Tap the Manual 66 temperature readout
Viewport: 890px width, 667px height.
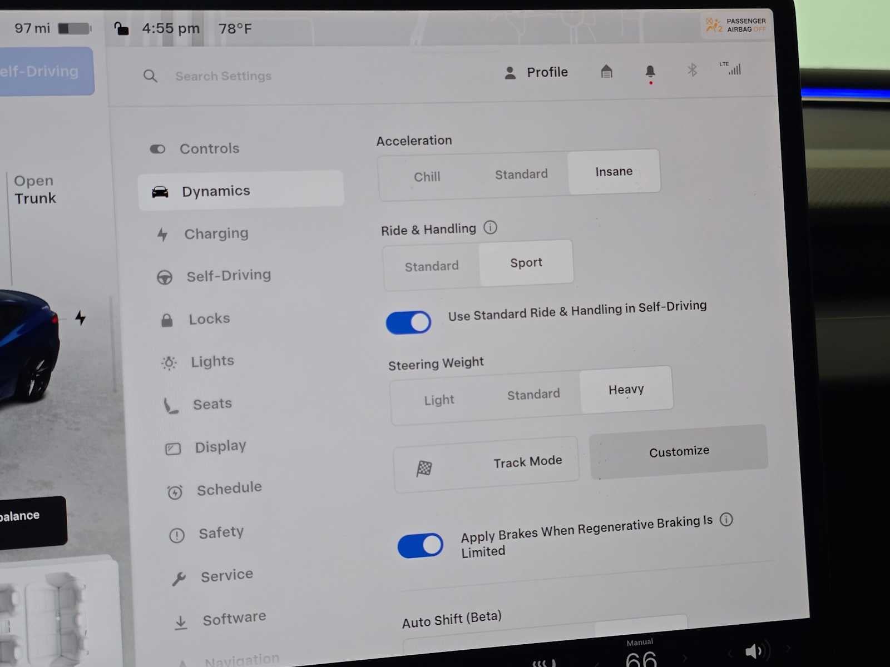pos(640,654)
